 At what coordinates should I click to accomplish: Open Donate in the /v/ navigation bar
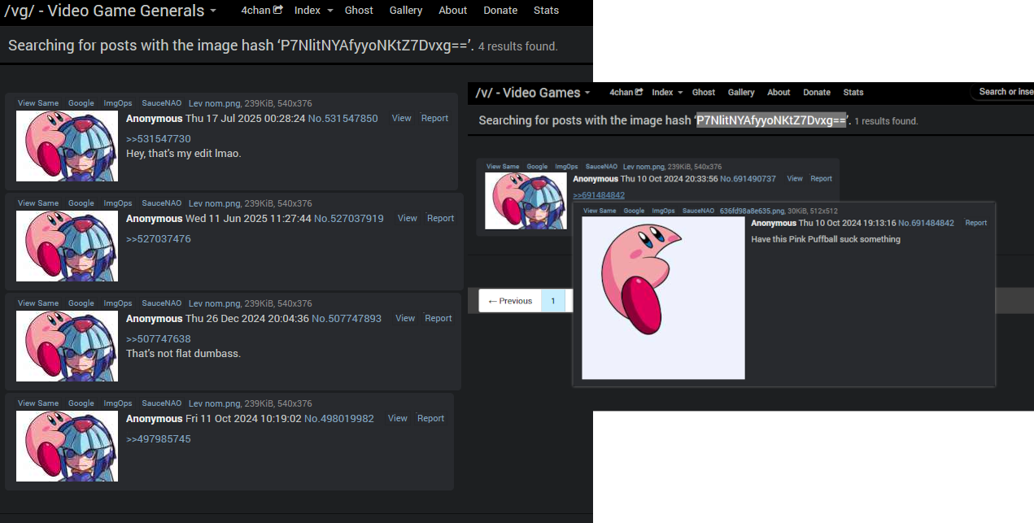click(x=817, y=93)
